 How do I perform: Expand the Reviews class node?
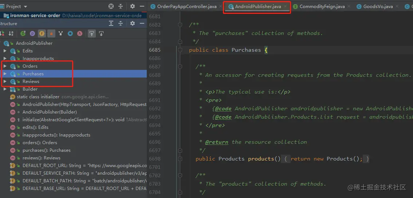point(5,82)
